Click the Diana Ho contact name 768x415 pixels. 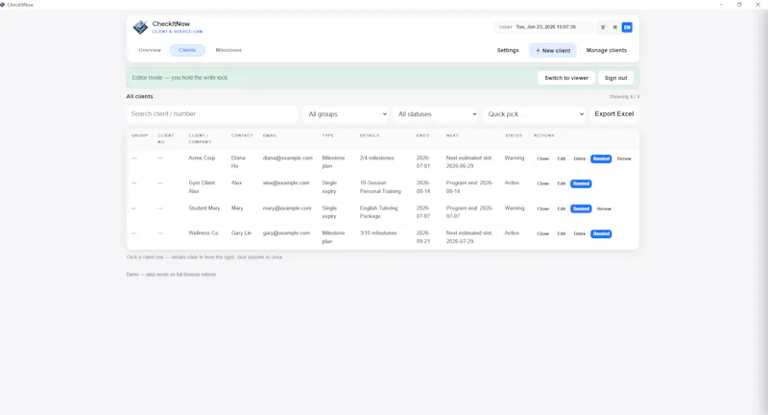tap(238, 162)
